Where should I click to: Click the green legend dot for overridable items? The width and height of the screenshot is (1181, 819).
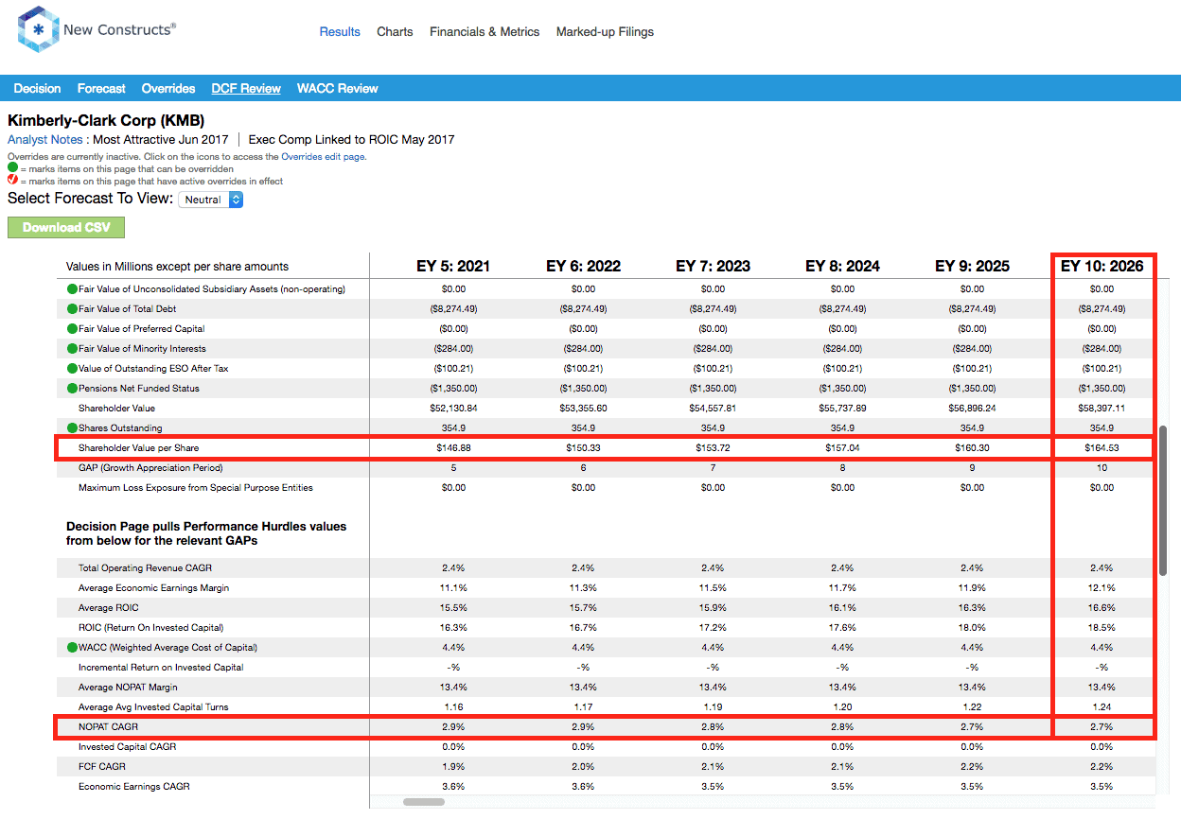[x=13, y=169]
